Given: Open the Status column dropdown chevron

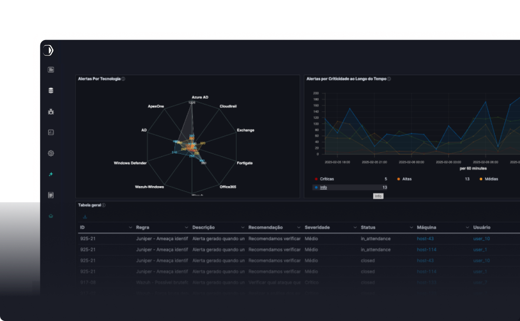Looking at the screenshot, I should click(x=411, y=227).
